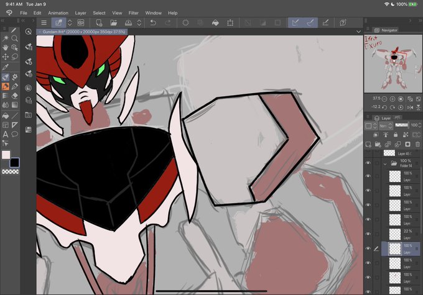Screen dimensions: 423x295
Task: Click the New layer folder icon
Action: (378, 145)
